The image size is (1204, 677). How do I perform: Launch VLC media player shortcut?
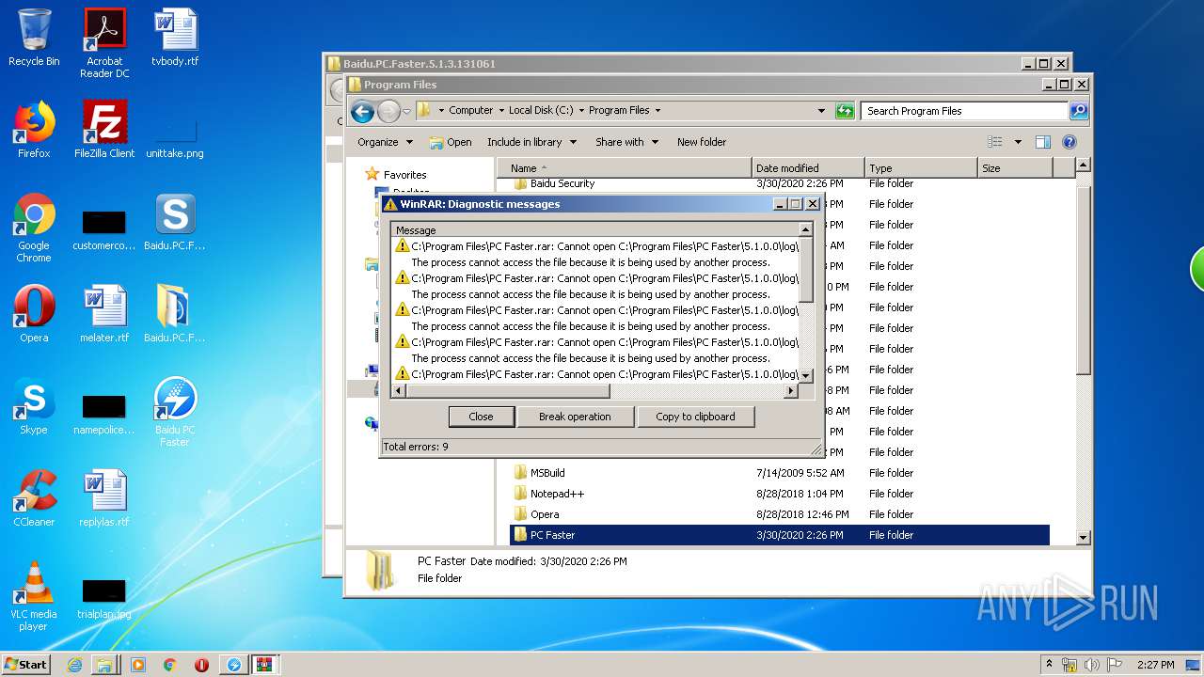tap(34, 596)
